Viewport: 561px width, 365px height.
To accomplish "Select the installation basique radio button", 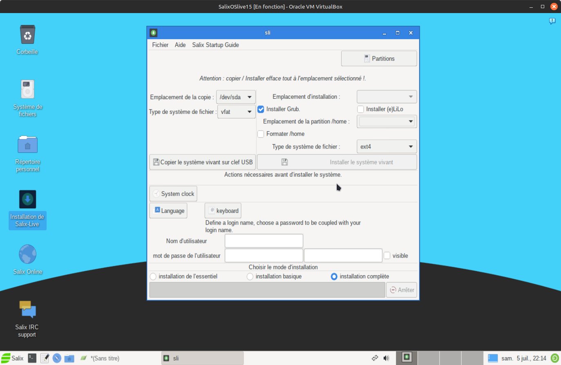I will point(250,277).
